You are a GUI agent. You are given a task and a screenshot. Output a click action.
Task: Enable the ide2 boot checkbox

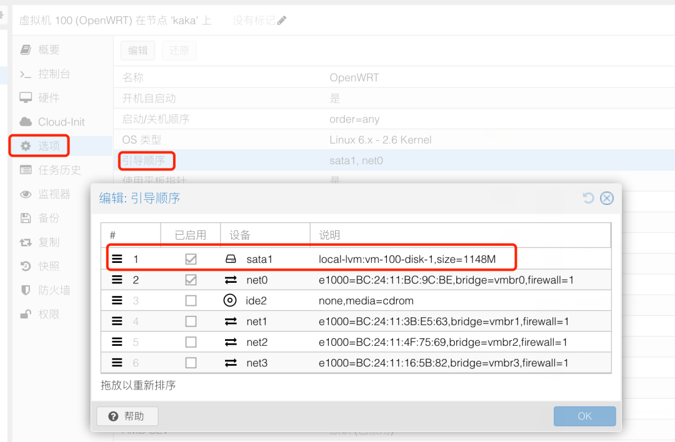click(x=191, y=300)
